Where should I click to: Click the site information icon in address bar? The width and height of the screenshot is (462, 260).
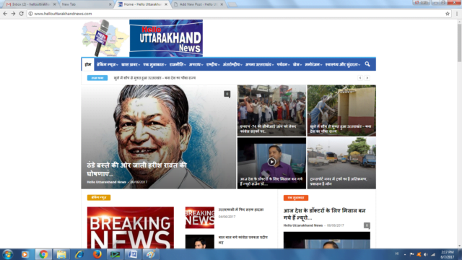[30, 14]
